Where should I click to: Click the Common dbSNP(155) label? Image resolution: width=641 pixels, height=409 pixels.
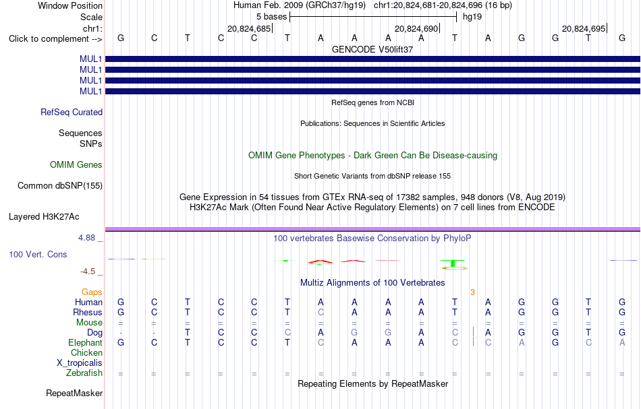tap(59, 186)
